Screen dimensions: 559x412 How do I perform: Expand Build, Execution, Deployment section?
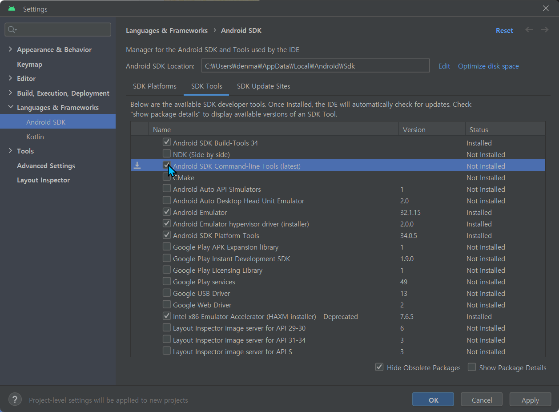[x=10, y=93]
